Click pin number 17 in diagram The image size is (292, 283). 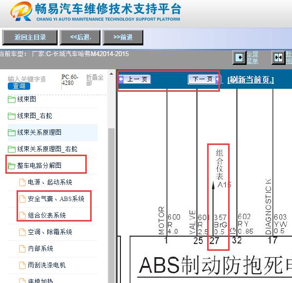click(273, 240)
